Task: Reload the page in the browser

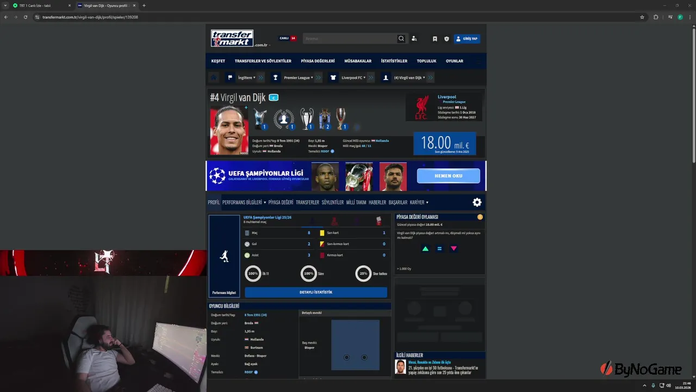Action: [x=25, y=17]
